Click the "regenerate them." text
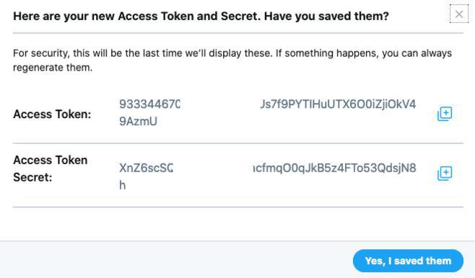This screenshot has height=278, width=475. click(x=53, y=68)
